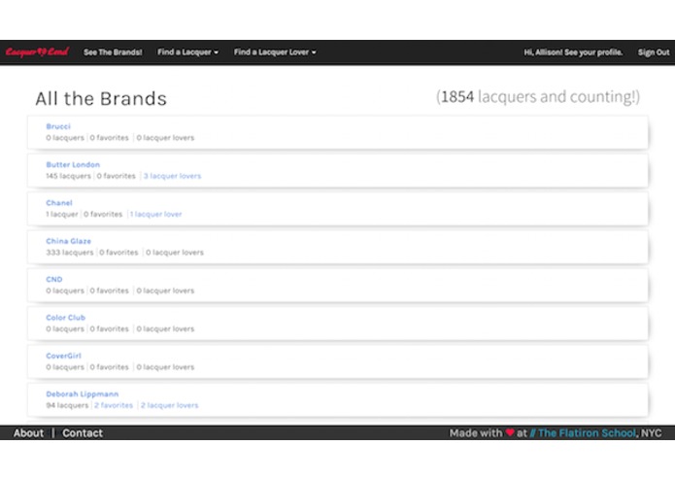Click the 'All the Brands' heading
The width and height of the screenshot is (675, 480).
(101, 98)
